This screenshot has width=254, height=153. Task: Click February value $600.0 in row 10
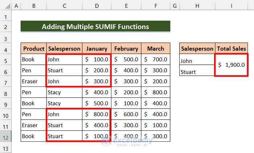point(126,114)
